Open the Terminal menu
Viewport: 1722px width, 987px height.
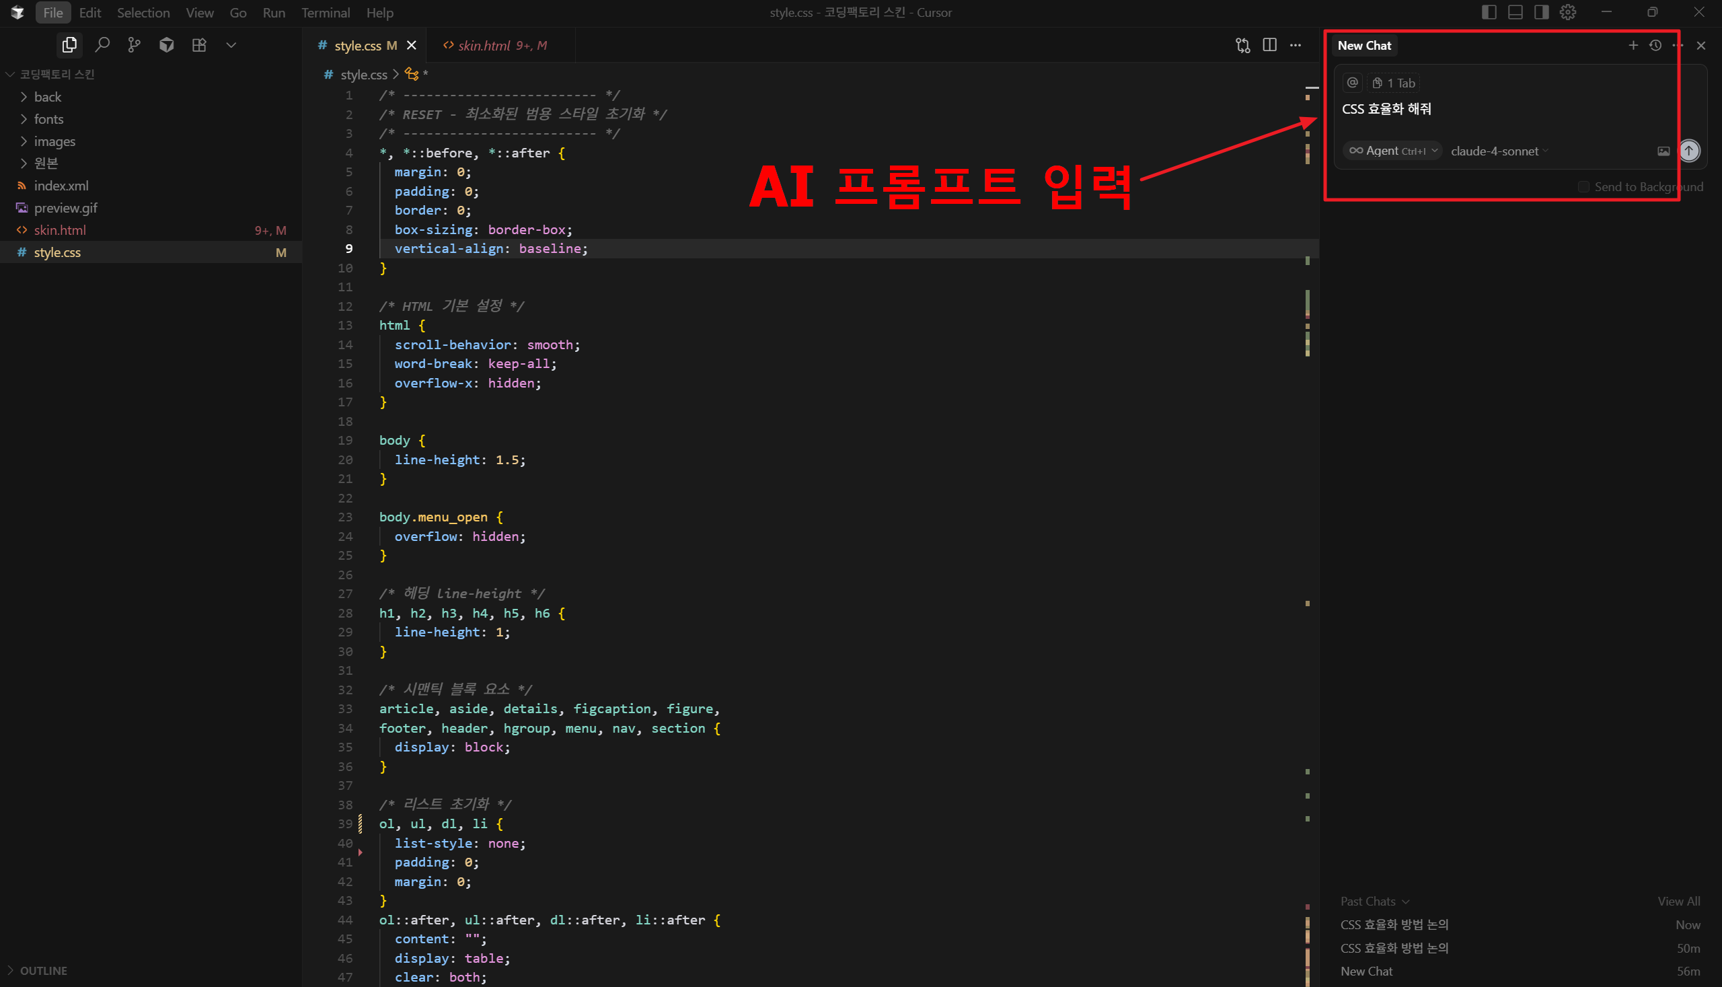coord(326,12)
